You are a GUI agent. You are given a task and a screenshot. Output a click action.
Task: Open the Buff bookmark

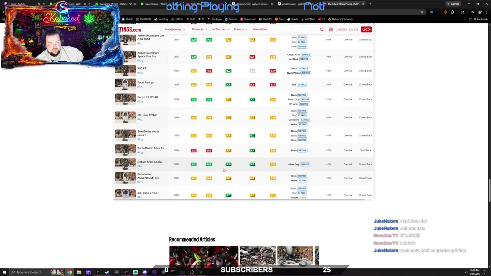pyautogui.click(x=191, y=19)
